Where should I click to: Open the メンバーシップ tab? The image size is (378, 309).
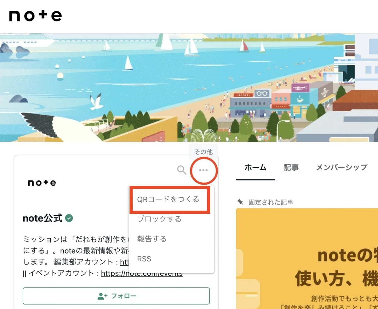pos(341,167)
